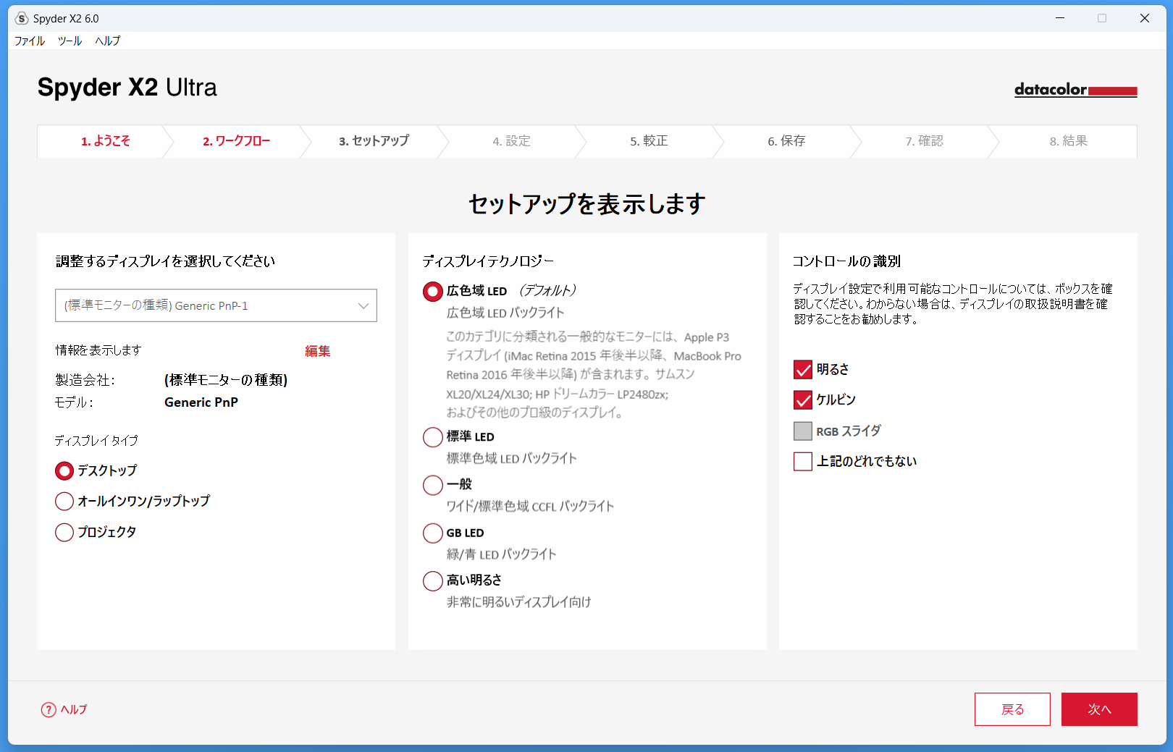1173x752 pixels.
Task: Click the datacolor logo
Action: pyautogui.click(x=1075, y=90)
